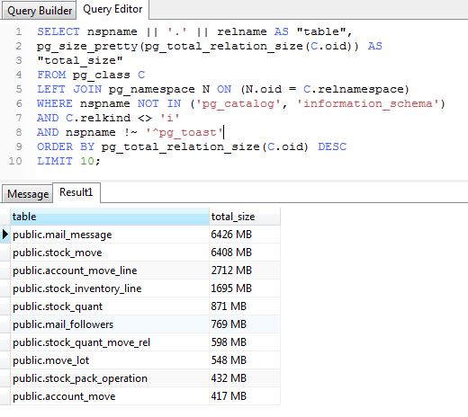Select the public.stock_quant cell
Viewport: 468px width, 417px height.
(x=110, y=306)
